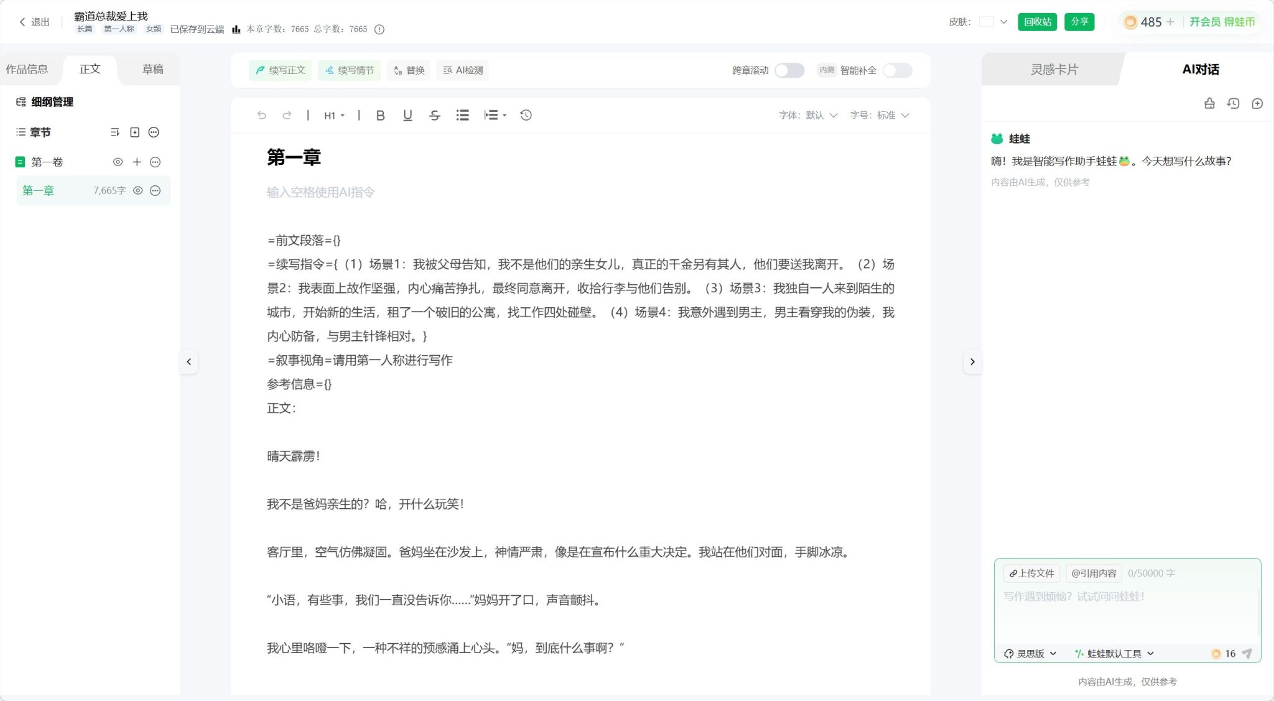The height and width of the screenshot is (701, 1274).
Task: Apply underline formatting from the toolbar
Action: coord(407,115)
